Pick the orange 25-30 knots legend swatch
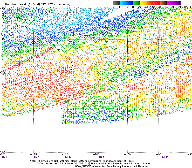Image resolution: width=192 pixels, height=168 pixels. point(150,3)
